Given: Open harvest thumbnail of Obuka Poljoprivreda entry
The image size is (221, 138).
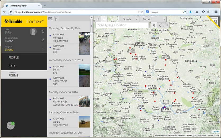Looking at the screenshot, I should tap(84, 122).
